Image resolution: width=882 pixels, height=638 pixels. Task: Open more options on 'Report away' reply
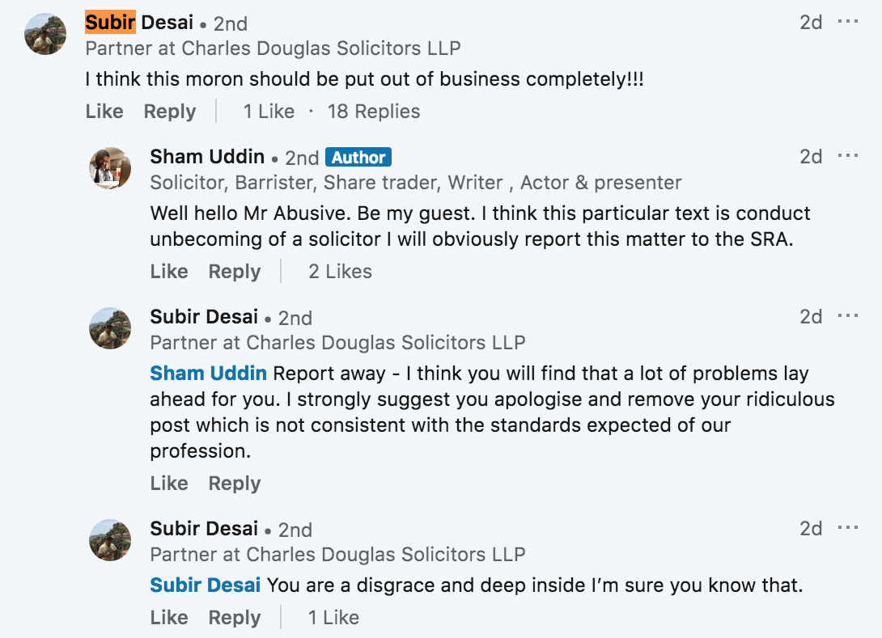pos(848,316)
